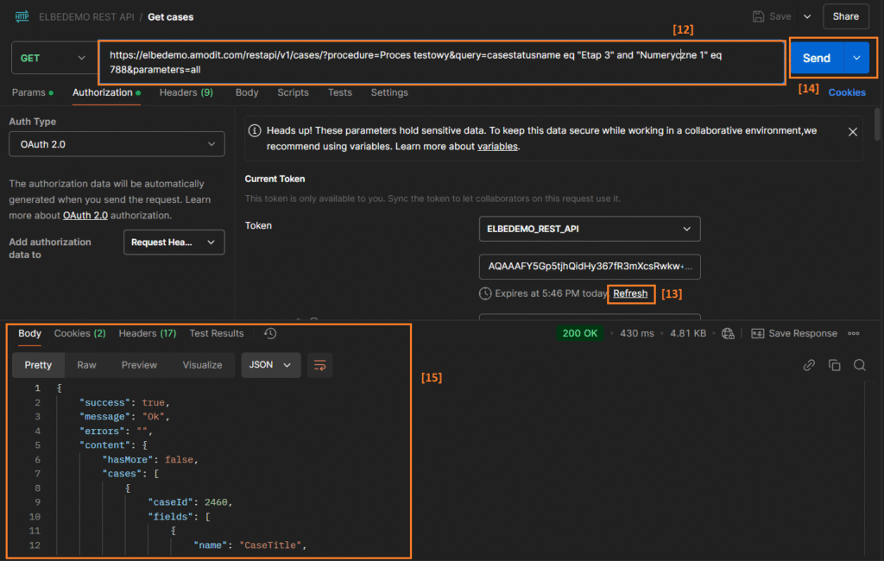This screenshot has width=884, height=561.
Task: Click the Current Token heading
Action: tap(275, 179)
